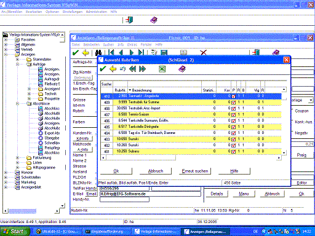Click the gray columns icon right of the calculator
Image resolution: width=315 pixels, height=236 pixels.
(x=183, y=53)
